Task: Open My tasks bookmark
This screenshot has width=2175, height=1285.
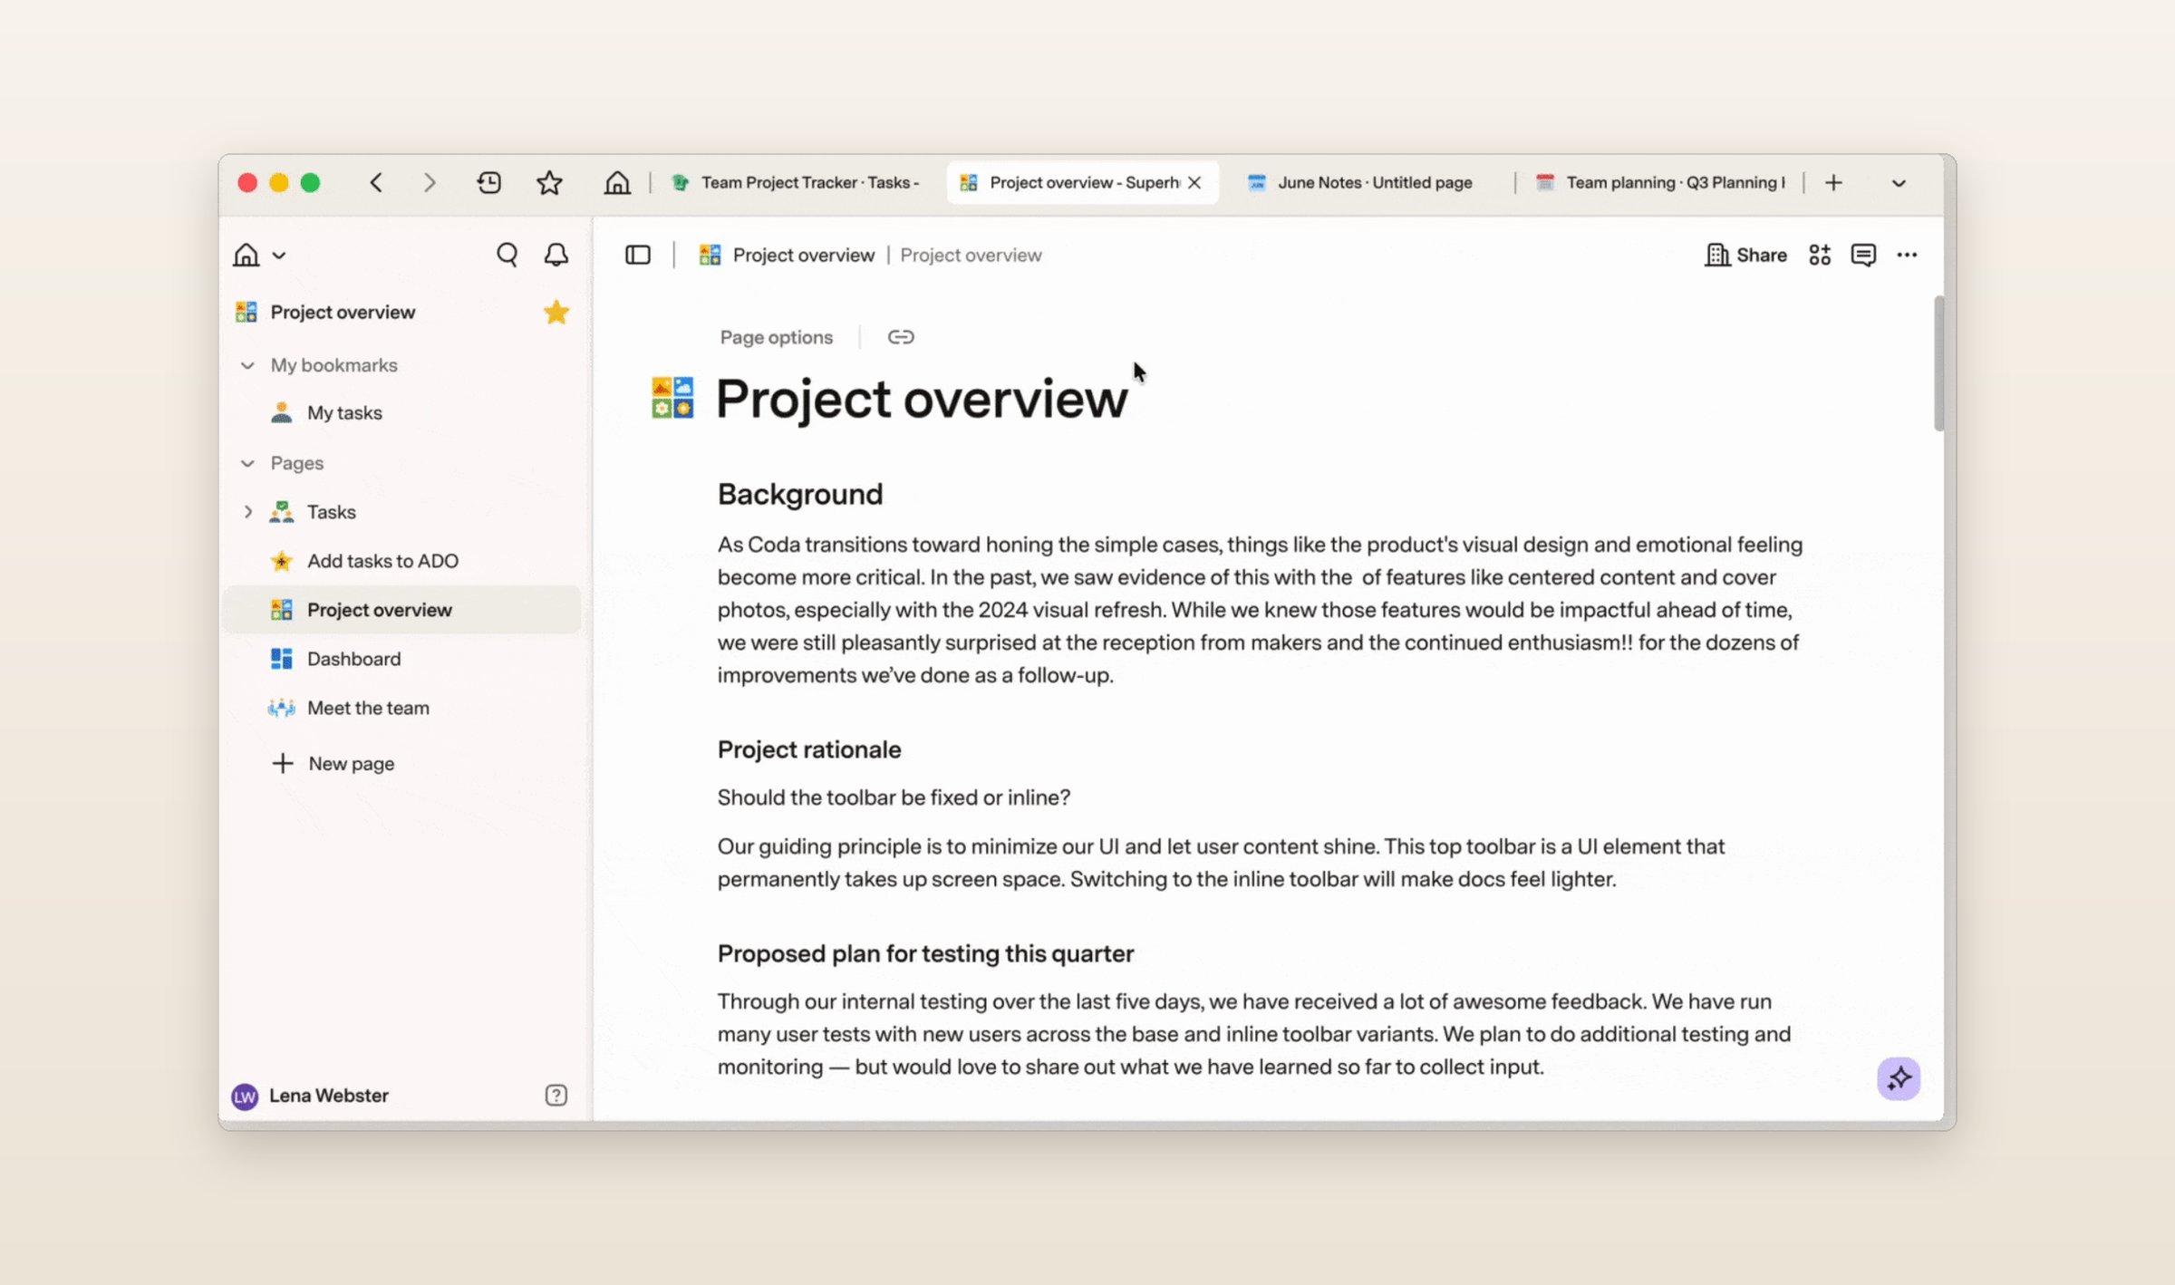Action: point(401,413)
